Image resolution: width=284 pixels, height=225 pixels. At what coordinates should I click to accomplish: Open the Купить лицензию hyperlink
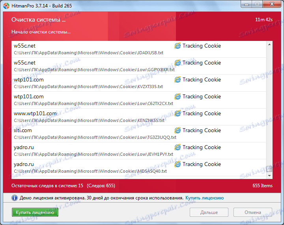(204, 198)
